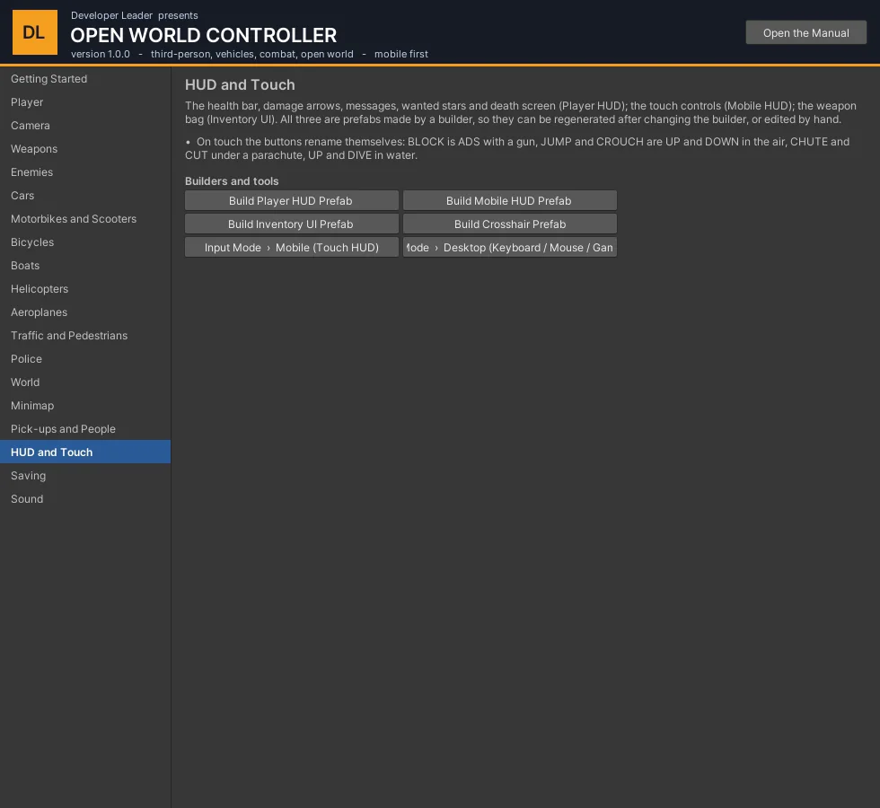Select Boats in the sidebar
The image size is (880, 808).
click(85, 266)
